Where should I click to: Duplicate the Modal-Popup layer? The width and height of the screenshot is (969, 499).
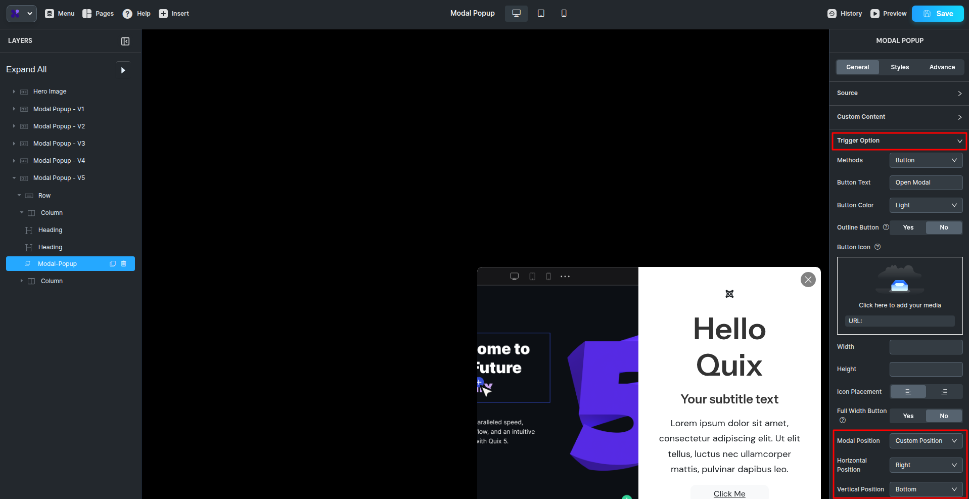[x=113, y=264]
